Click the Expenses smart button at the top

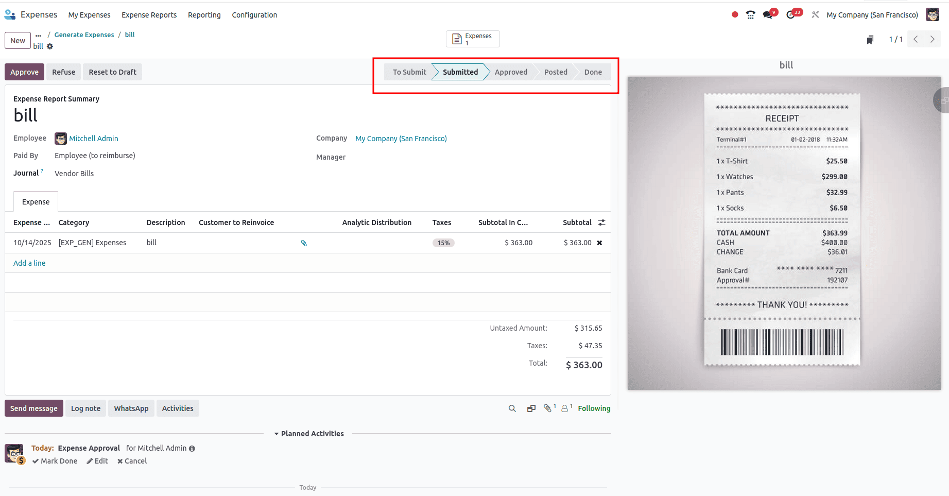(472, 38)
